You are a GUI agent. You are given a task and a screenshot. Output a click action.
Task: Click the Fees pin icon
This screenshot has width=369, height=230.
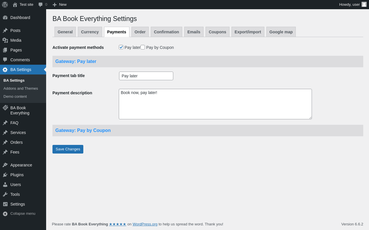(5, 152)
